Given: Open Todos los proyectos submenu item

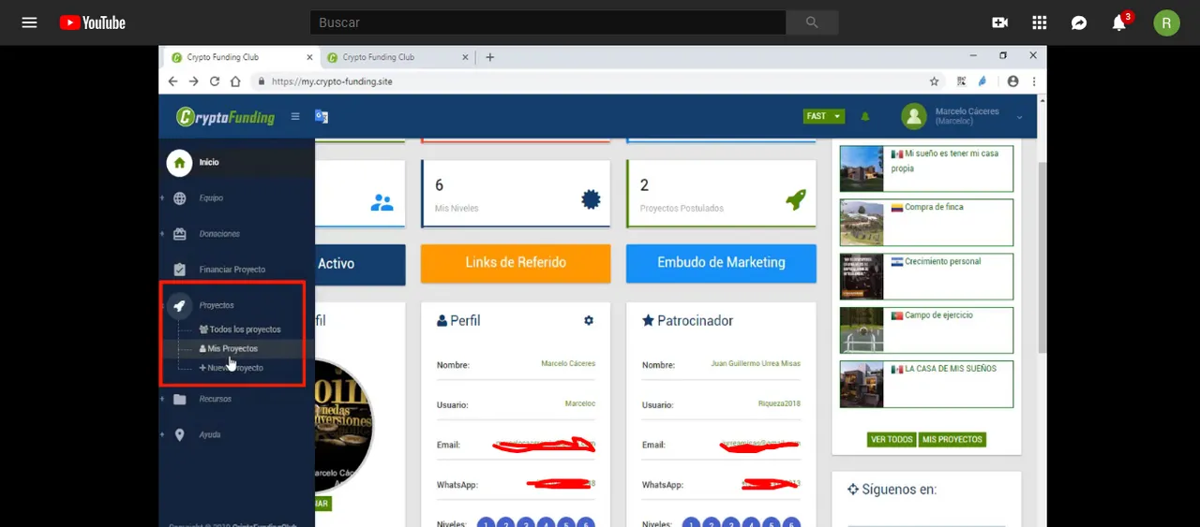Looking at the screenshot, I should tap(240, 329).
